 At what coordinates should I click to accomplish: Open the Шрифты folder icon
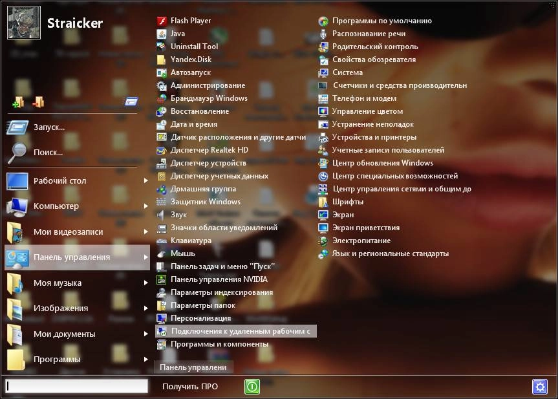323,202
